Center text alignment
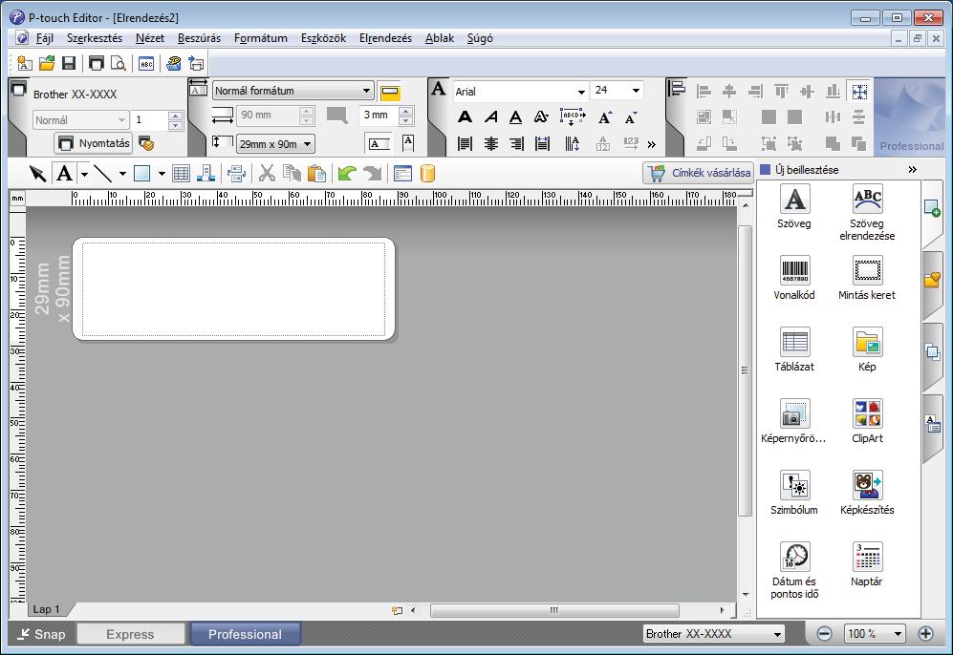Image resolution: width=953 pixels, height=655 pixels. 490,144
